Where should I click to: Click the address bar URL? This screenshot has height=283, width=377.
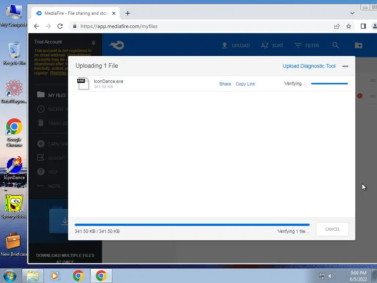coord(119,26)
